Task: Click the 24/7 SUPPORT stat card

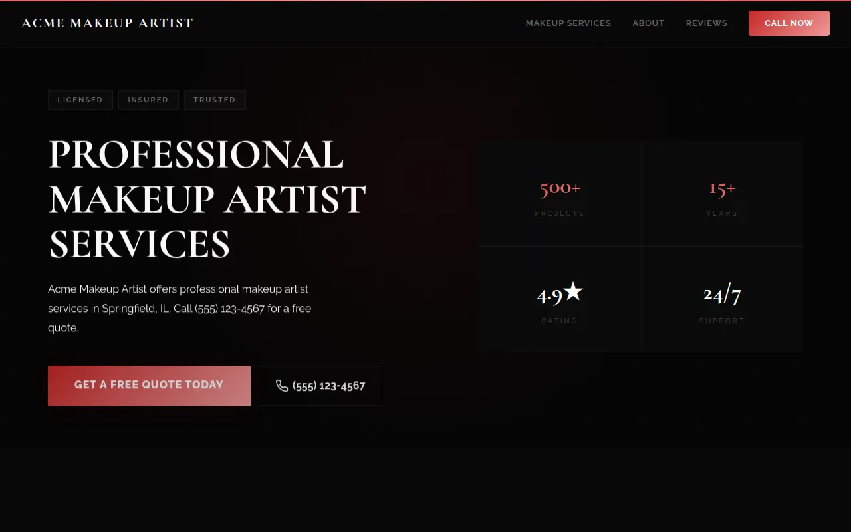Action: pyautogui.click(x=722, y=299)
